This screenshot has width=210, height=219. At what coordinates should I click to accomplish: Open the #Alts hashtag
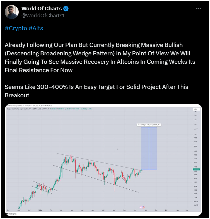tap(36, 28)
